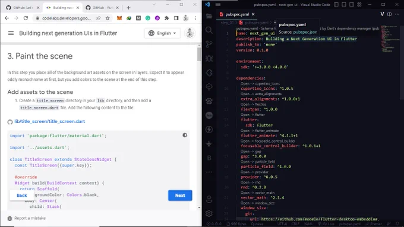Open Chrome Extensions puzzle icon
This screenshot has height=227, width=404.
coord(167,18)
